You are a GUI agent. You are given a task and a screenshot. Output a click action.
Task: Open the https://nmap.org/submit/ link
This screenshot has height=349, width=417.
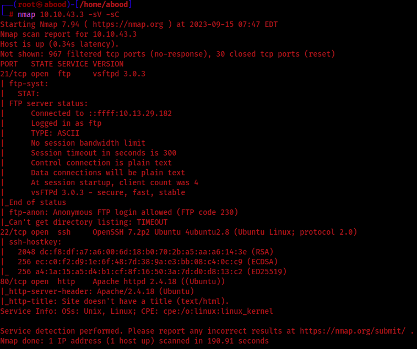pyautogui.click(x=353, y=331)
